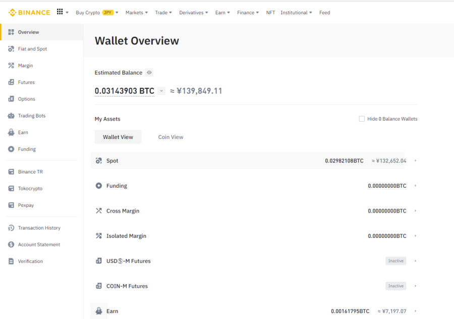Open the BTC currency unit dropdown
Viewport: 454px width, 319px height.
coord(161,91)
